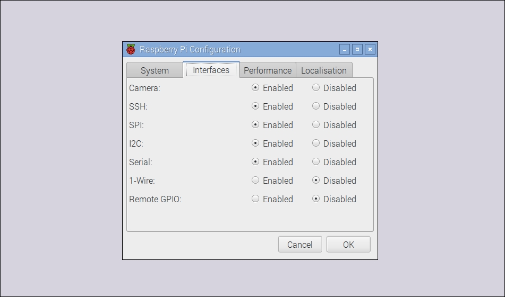Maximize the Raspberry Pi Configuration window
505x297 pixels.
(357, 49)
